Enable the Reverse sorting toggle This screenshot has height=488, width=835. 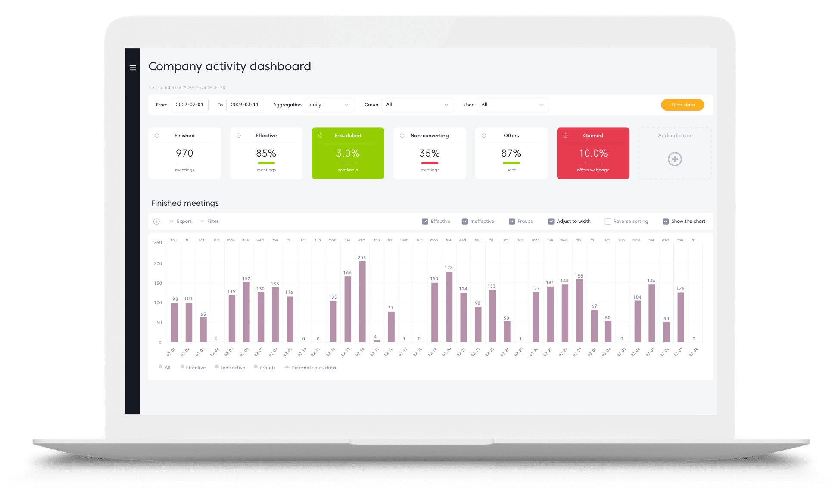pos(608,221)
